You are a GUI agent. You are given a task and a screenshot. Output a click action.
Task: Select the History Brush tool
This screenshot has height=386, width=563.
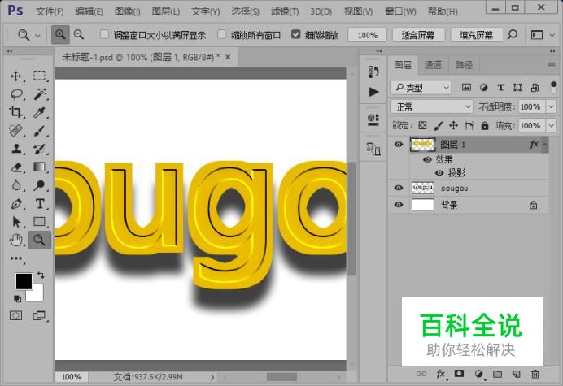[40, 149]
